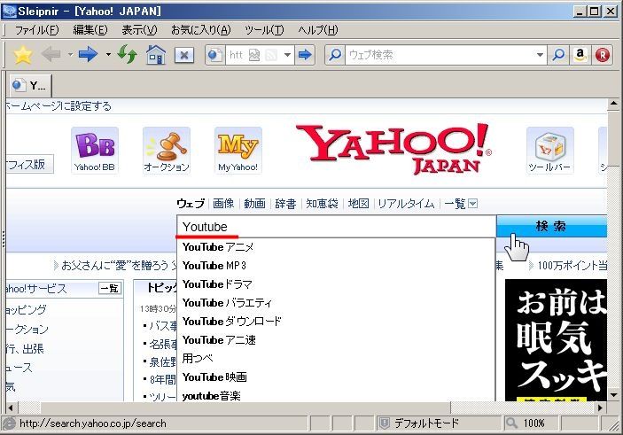The image size is (623, 435).
Task: Open Yahoo! BB icon
Action: tap(95, 150)
